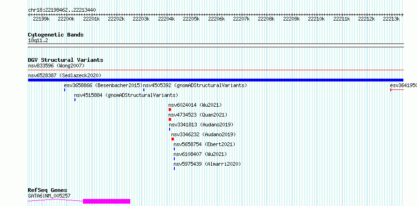The height and width of the screenshot is (206, 417).
Task: Click the 22206k ruler label
Action: click(216, 19)
